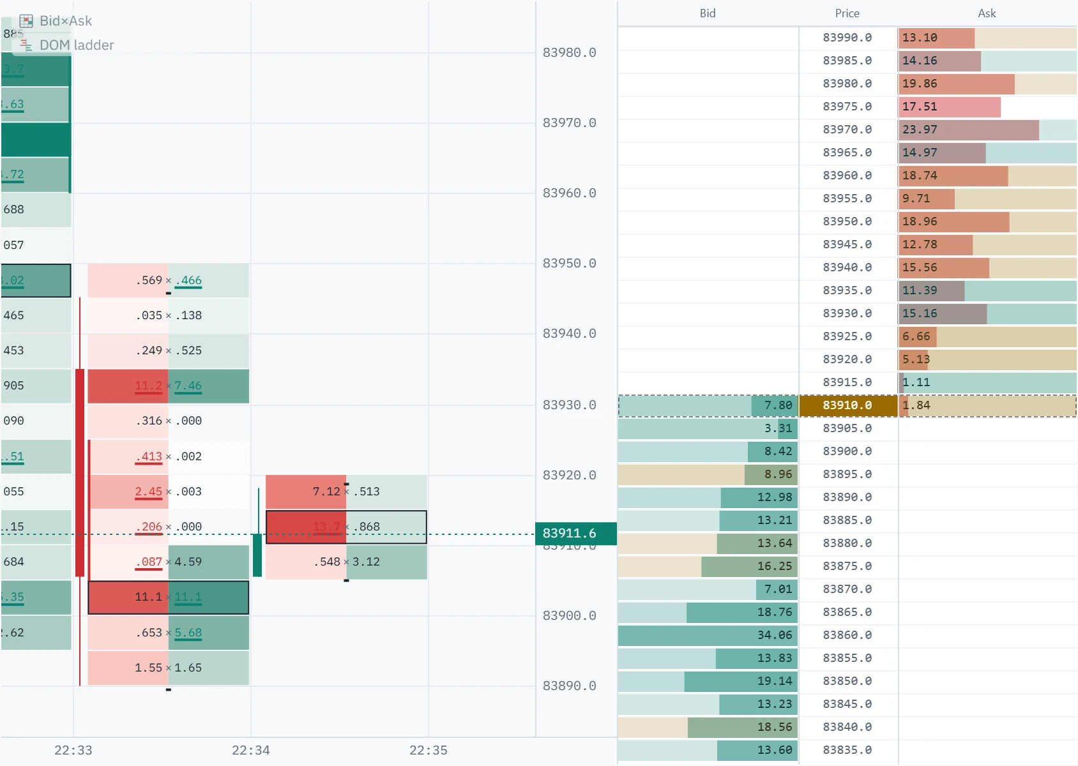This screenshot has width=1078, height=766.
Task: Click footprint cell 7.12 × .513
Action: coord(346,492)
